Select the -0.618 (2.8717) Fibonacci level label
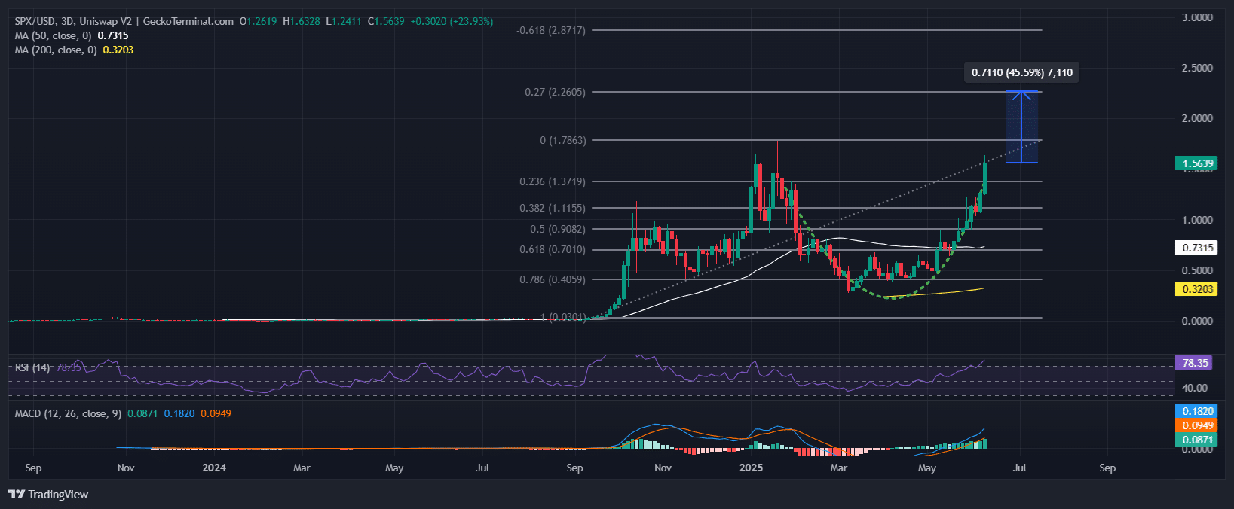This screenshot has width=1234, height=509. tap(550, 30)
